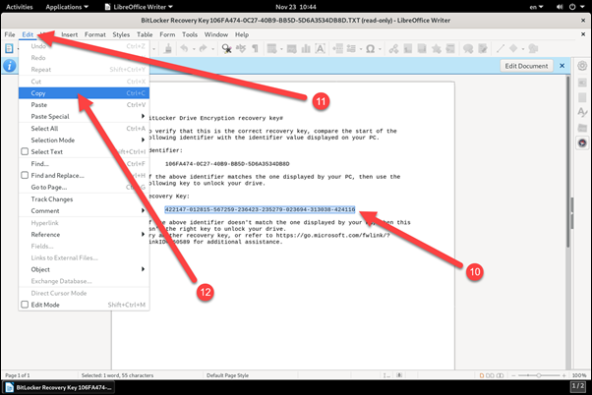Select multiple-page view in status bar
592x395 pixels.
click(x=490, y=375)
